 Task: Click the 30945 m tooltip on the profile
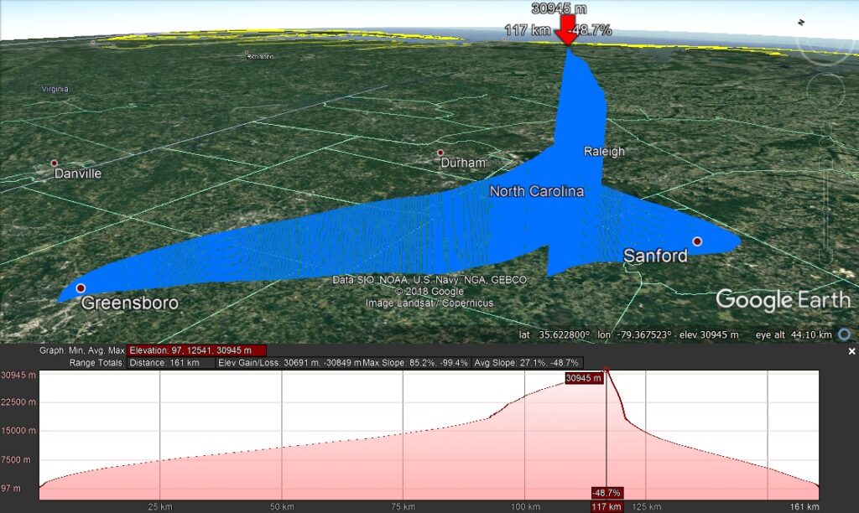point(583,379)
